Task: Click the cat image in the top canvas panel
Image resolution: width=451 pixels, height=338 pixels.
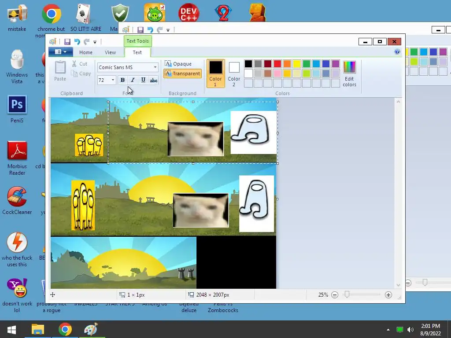Action: pyautogui.click(x=196, y=139)
